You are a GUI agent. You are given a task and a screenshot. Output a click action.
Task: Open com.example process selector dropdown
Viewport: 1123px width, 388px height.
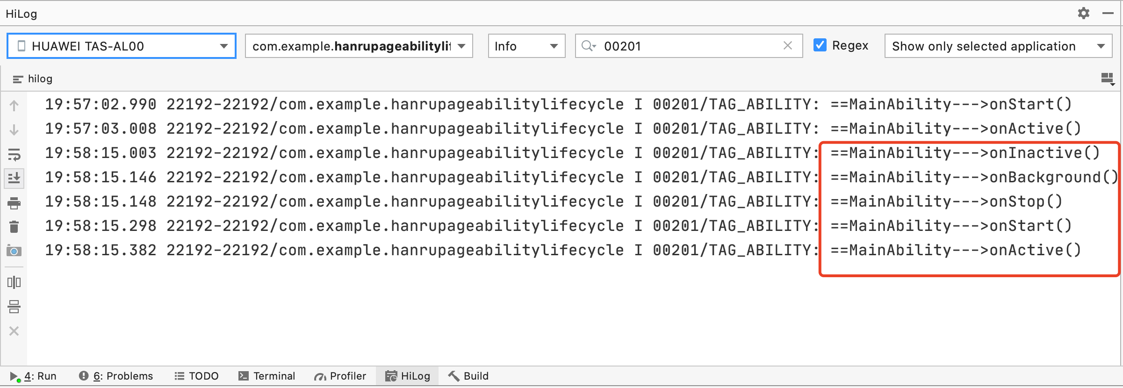pos(359,46)
